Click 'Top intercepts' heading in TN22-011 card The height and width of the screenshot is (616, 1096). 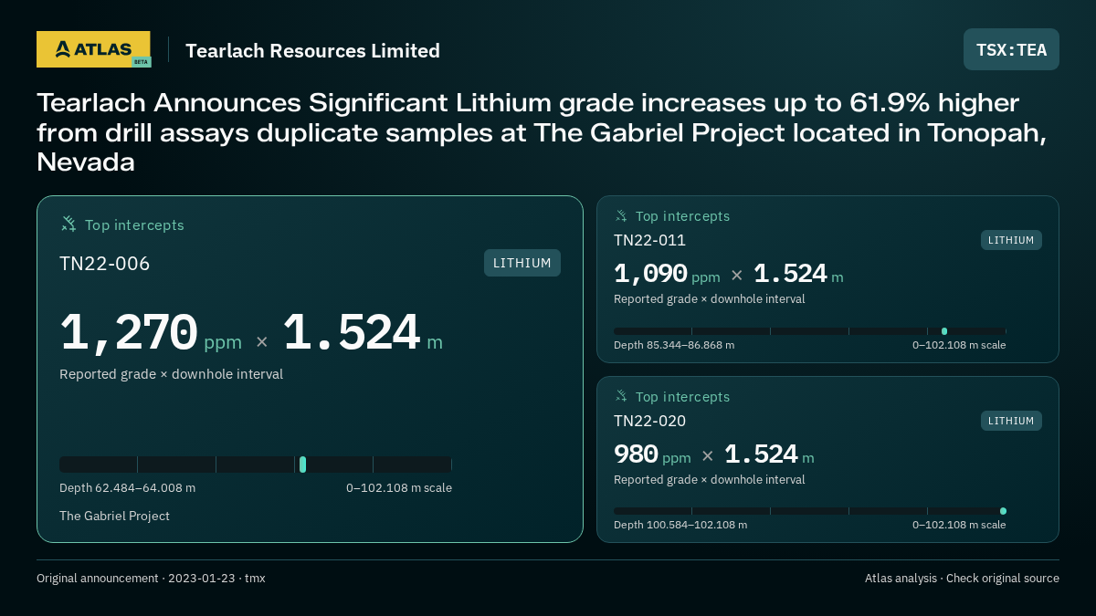(682, 216)
